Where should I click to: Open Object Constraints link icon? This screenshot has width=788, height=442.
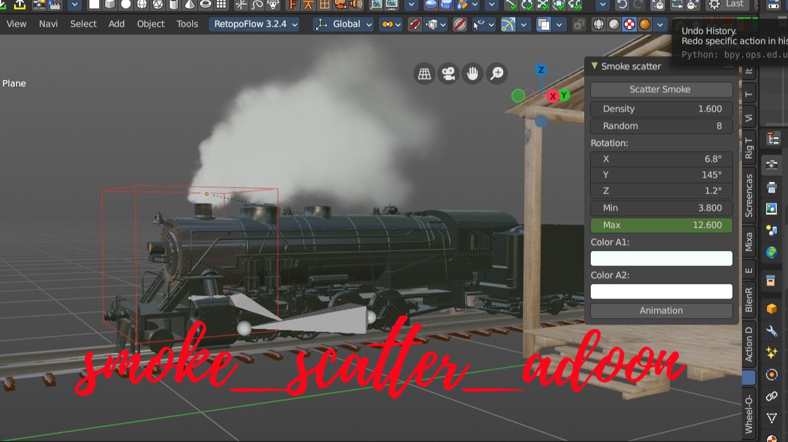pyautogui.click(x=771, y=397)
